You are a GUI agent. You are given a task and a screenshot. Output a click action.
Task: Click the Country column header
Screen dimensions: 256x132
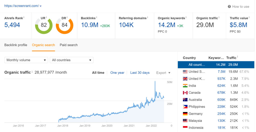(x=189, y=58)
